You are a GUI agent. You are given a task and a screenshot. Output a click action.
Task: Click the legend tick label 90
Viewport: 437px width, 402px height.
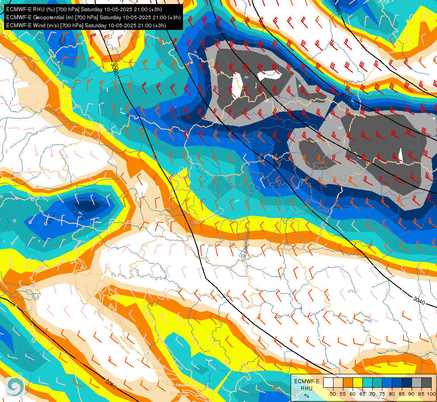tap(412, 394)
